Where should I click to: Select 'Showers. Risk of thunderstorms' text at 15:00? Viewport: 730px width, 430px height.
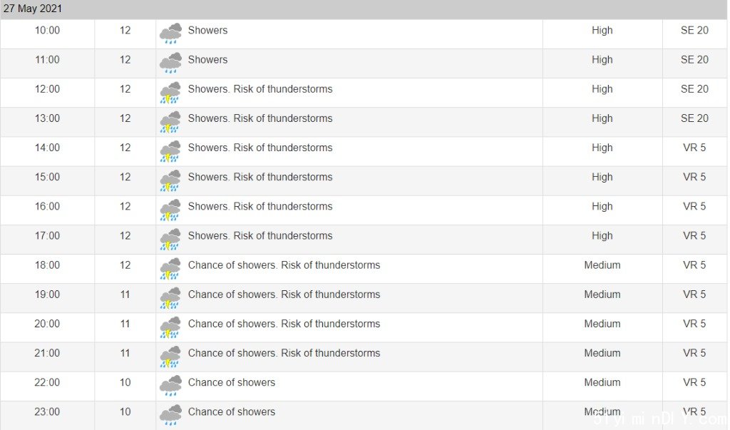click(x=260, y=177)
